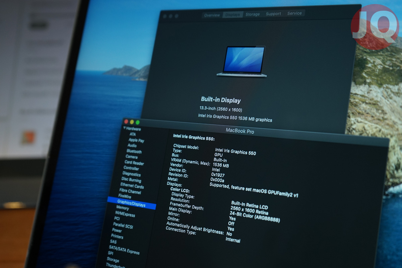Choose SAS in the Hardware list

pyautogui.click(x=113, y=242)
